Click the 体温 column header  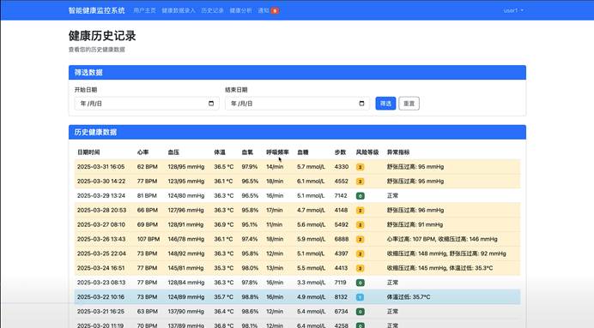pos(220,152)
